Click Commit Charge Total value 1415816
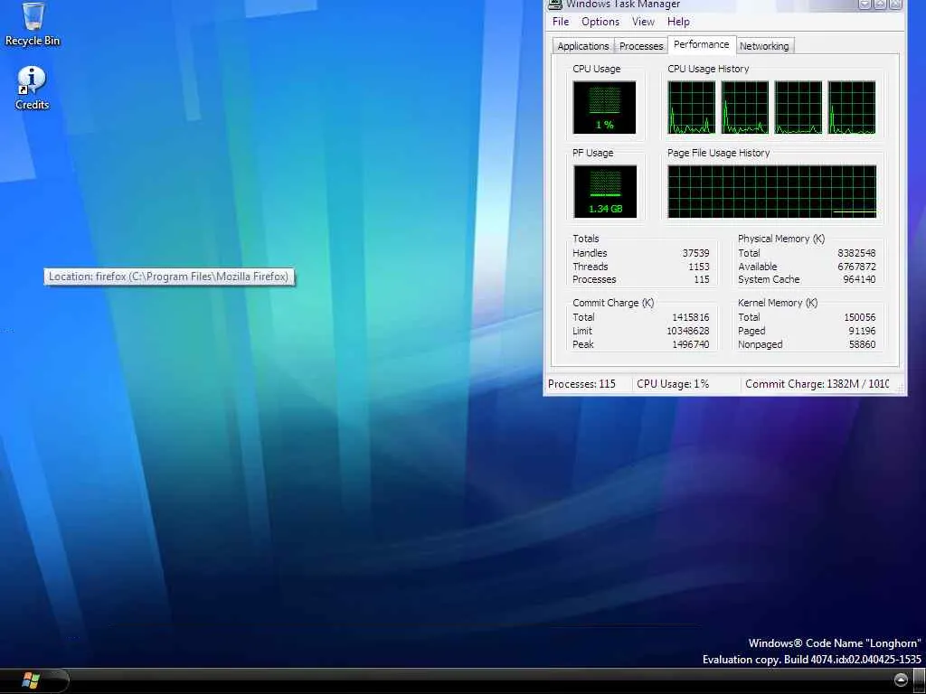Image resolution: width=926 pixels, height=694 pixels. point(690,317)
